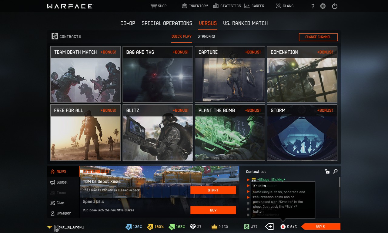Open the Clans page from the top bar
Viewport: 388px width, 233px height.
285,6
